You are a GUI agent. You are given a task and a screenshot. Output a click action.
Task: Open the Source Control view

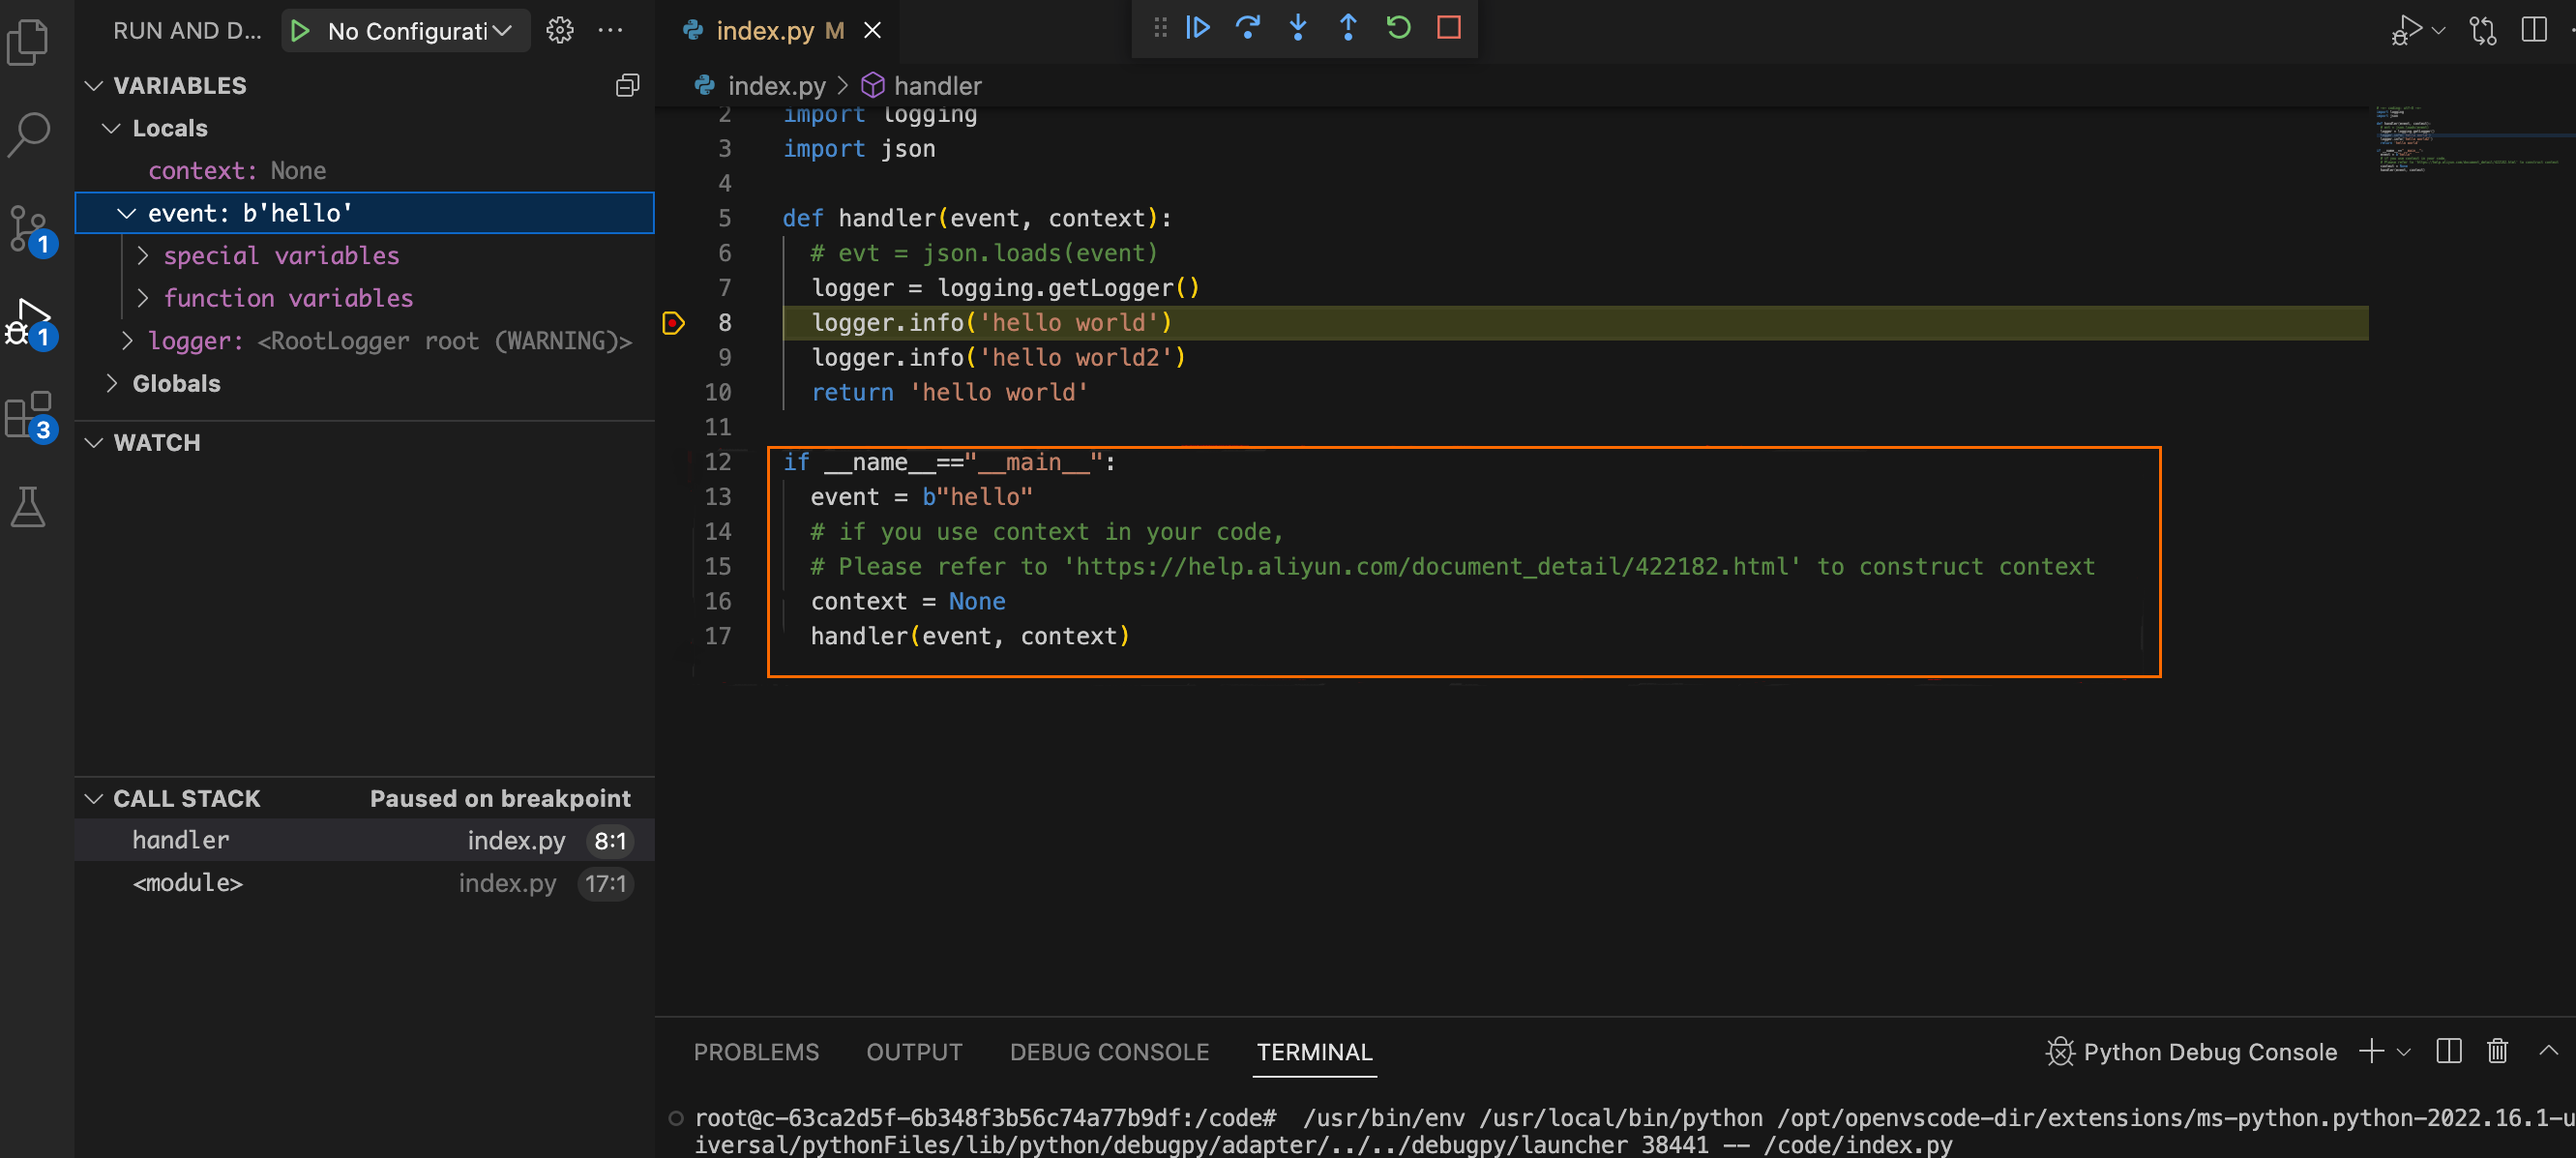point(30,230)
